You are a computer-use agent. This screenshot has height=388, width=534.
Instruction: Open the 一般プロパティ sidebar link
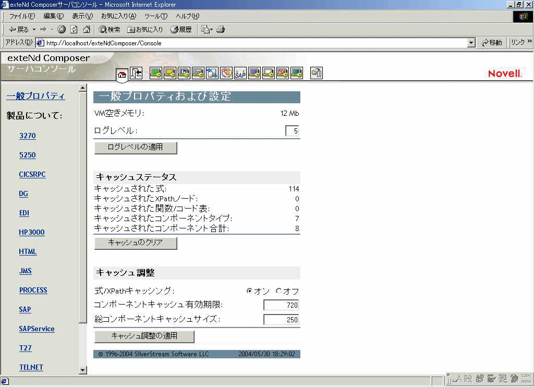35,96
